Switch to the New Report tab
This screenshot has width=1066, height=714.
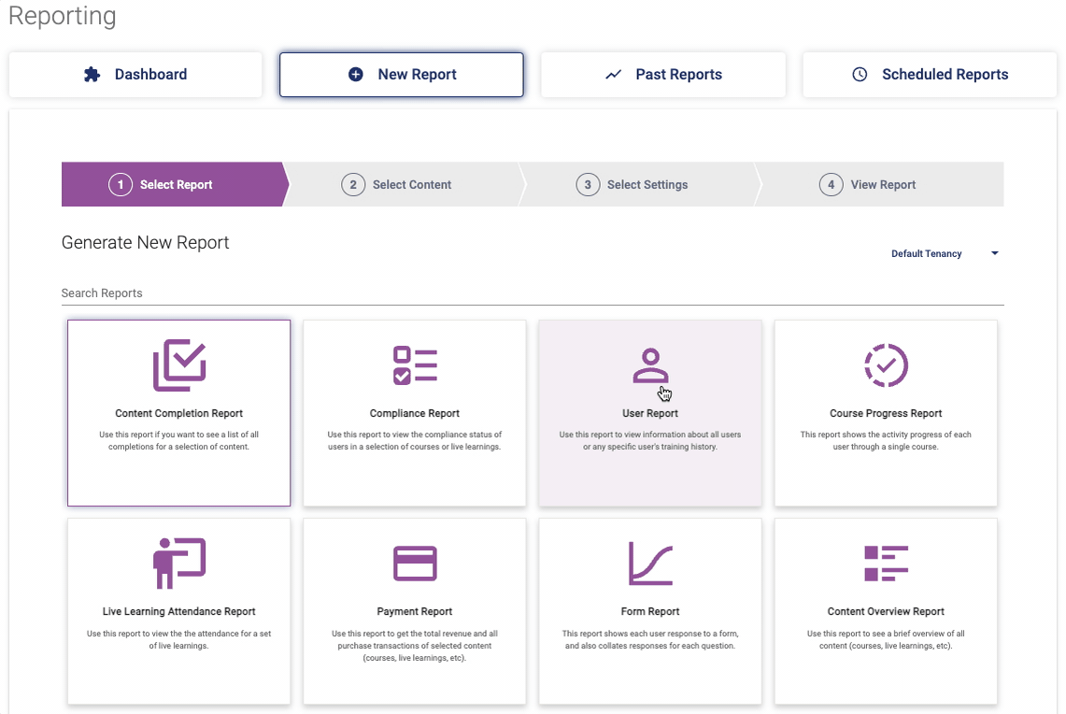coord(401,75)
